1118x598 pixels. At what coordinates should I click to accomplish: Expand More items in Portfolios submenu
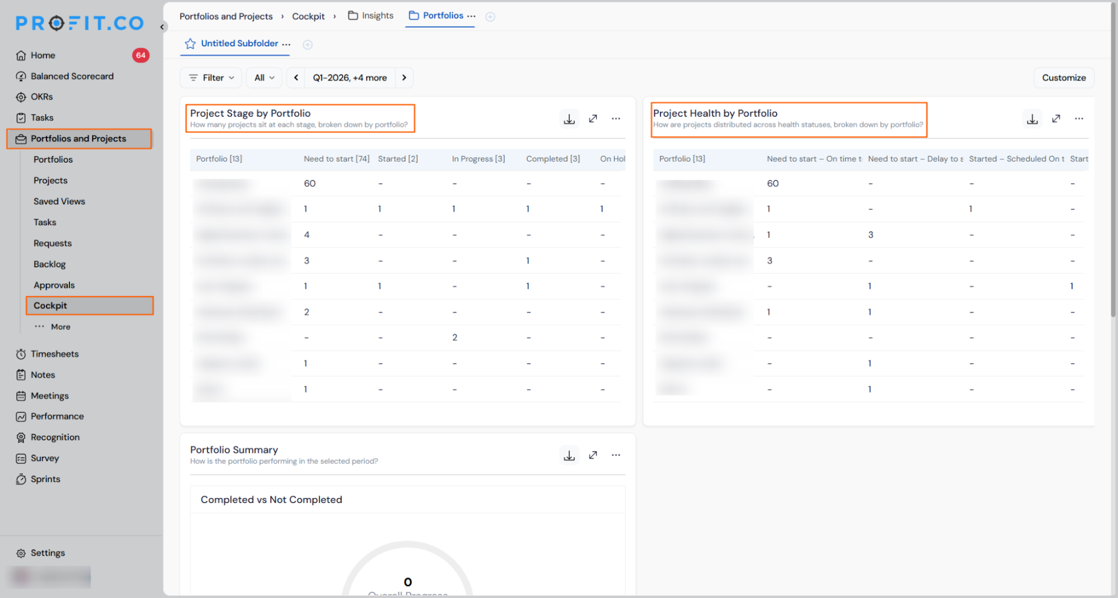pyautogui.click(x=53, y=327)
